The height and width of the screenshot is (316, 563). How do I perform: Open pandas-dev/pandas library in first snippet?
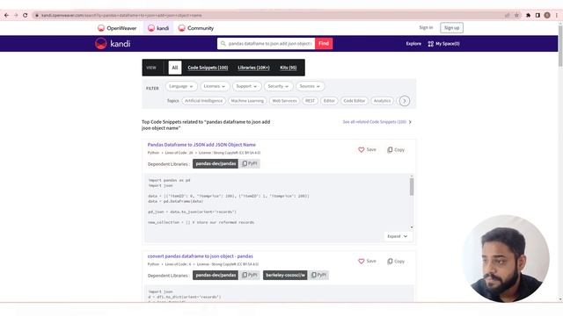point(216,164)
